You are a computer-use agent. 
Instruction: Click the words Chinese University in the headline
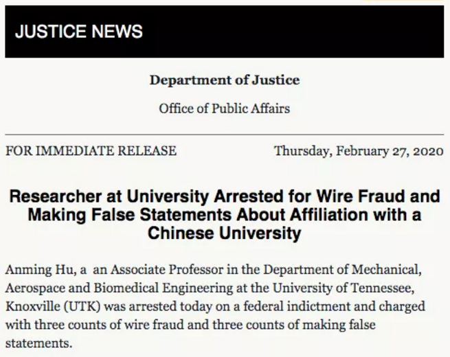coord(225,233)
